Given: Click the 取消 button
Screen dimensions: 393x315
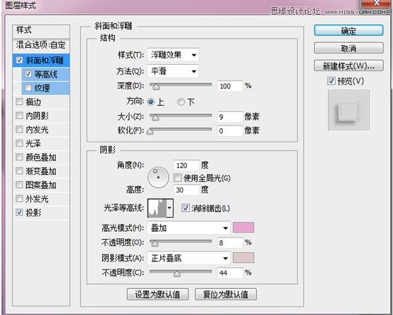Looking at the screenshot, I should click(349, 48).
